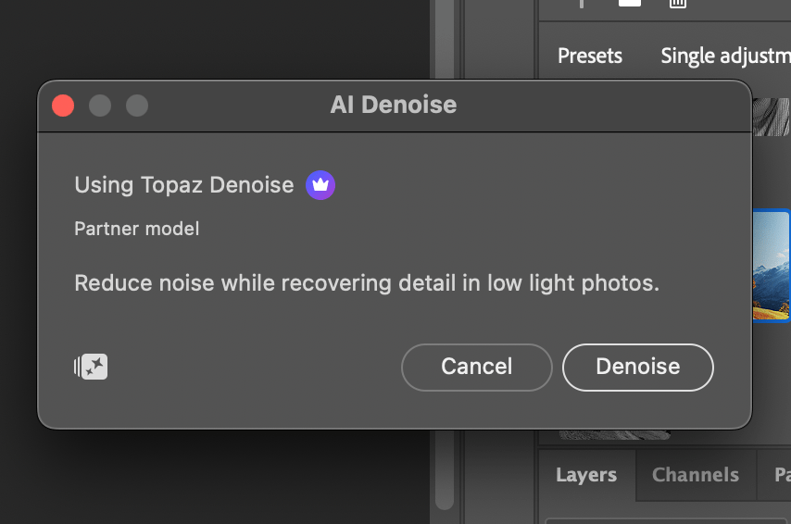The image size is (791, 524).
Task: Click the Using Topaz Denoise heading
Action: tap(184, 185)
